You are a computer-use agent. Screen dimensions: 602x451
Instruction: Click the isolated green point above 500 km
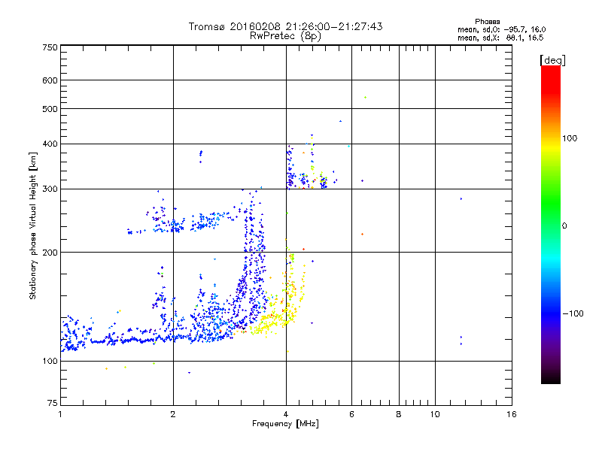point(365,98)
